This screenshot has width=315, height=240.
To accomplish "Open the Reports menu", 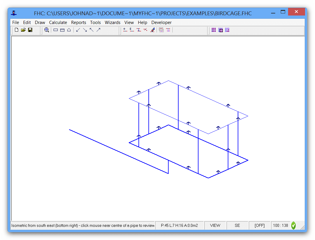I will [78, 22].
